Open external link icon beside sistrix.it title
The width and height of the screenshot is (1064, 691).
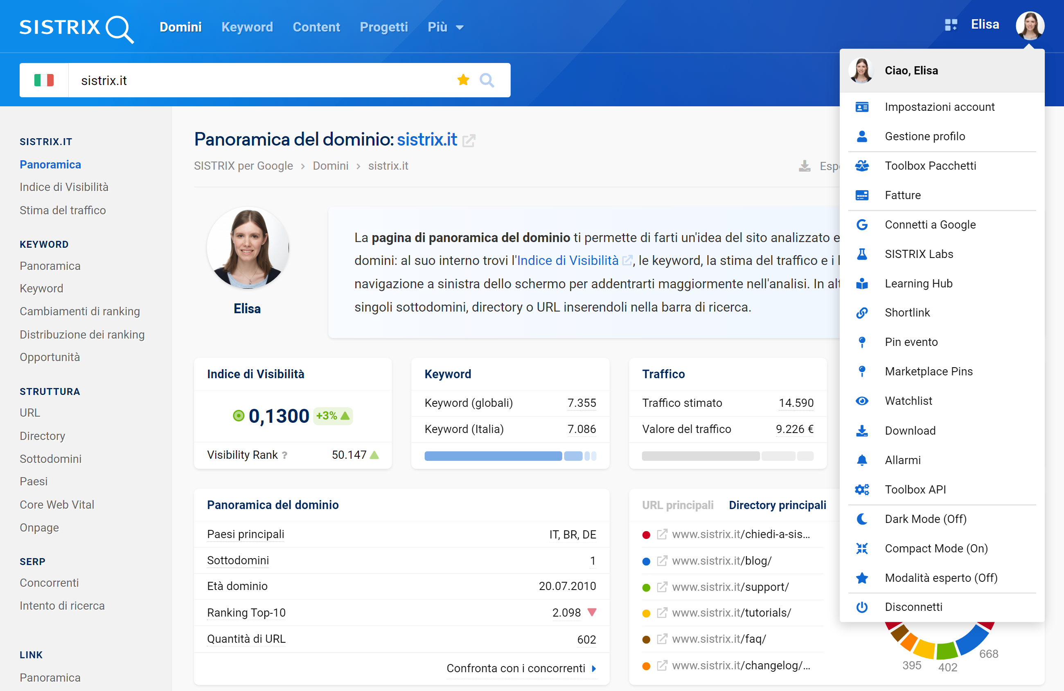469,141
